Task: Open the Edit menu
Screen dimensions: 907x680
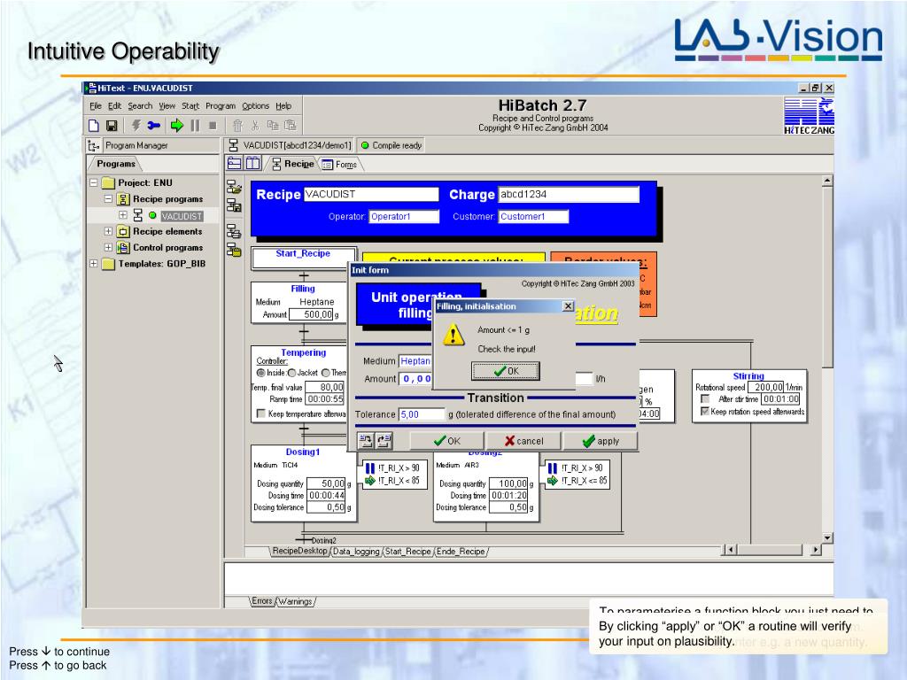Action: coord(114,106)
